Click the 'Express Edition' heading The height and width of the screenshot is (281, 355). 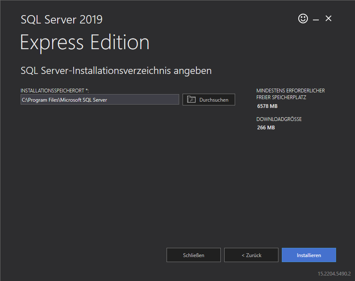coord(85,42)
